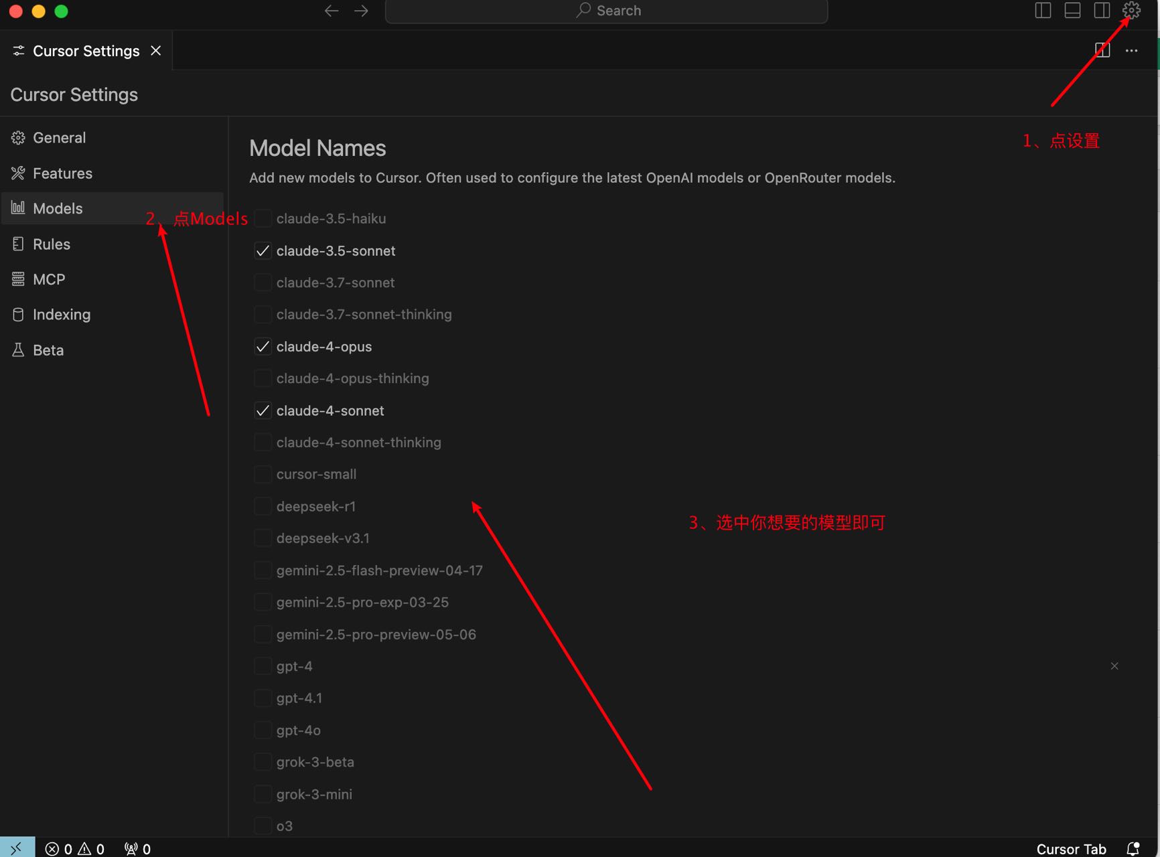Enable claude-4-sonnet-thinking checkbox

tap(263, 442)
